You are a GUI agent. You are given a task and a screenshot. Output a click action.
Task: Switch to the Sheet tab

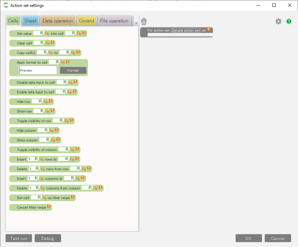pos(30,21)
